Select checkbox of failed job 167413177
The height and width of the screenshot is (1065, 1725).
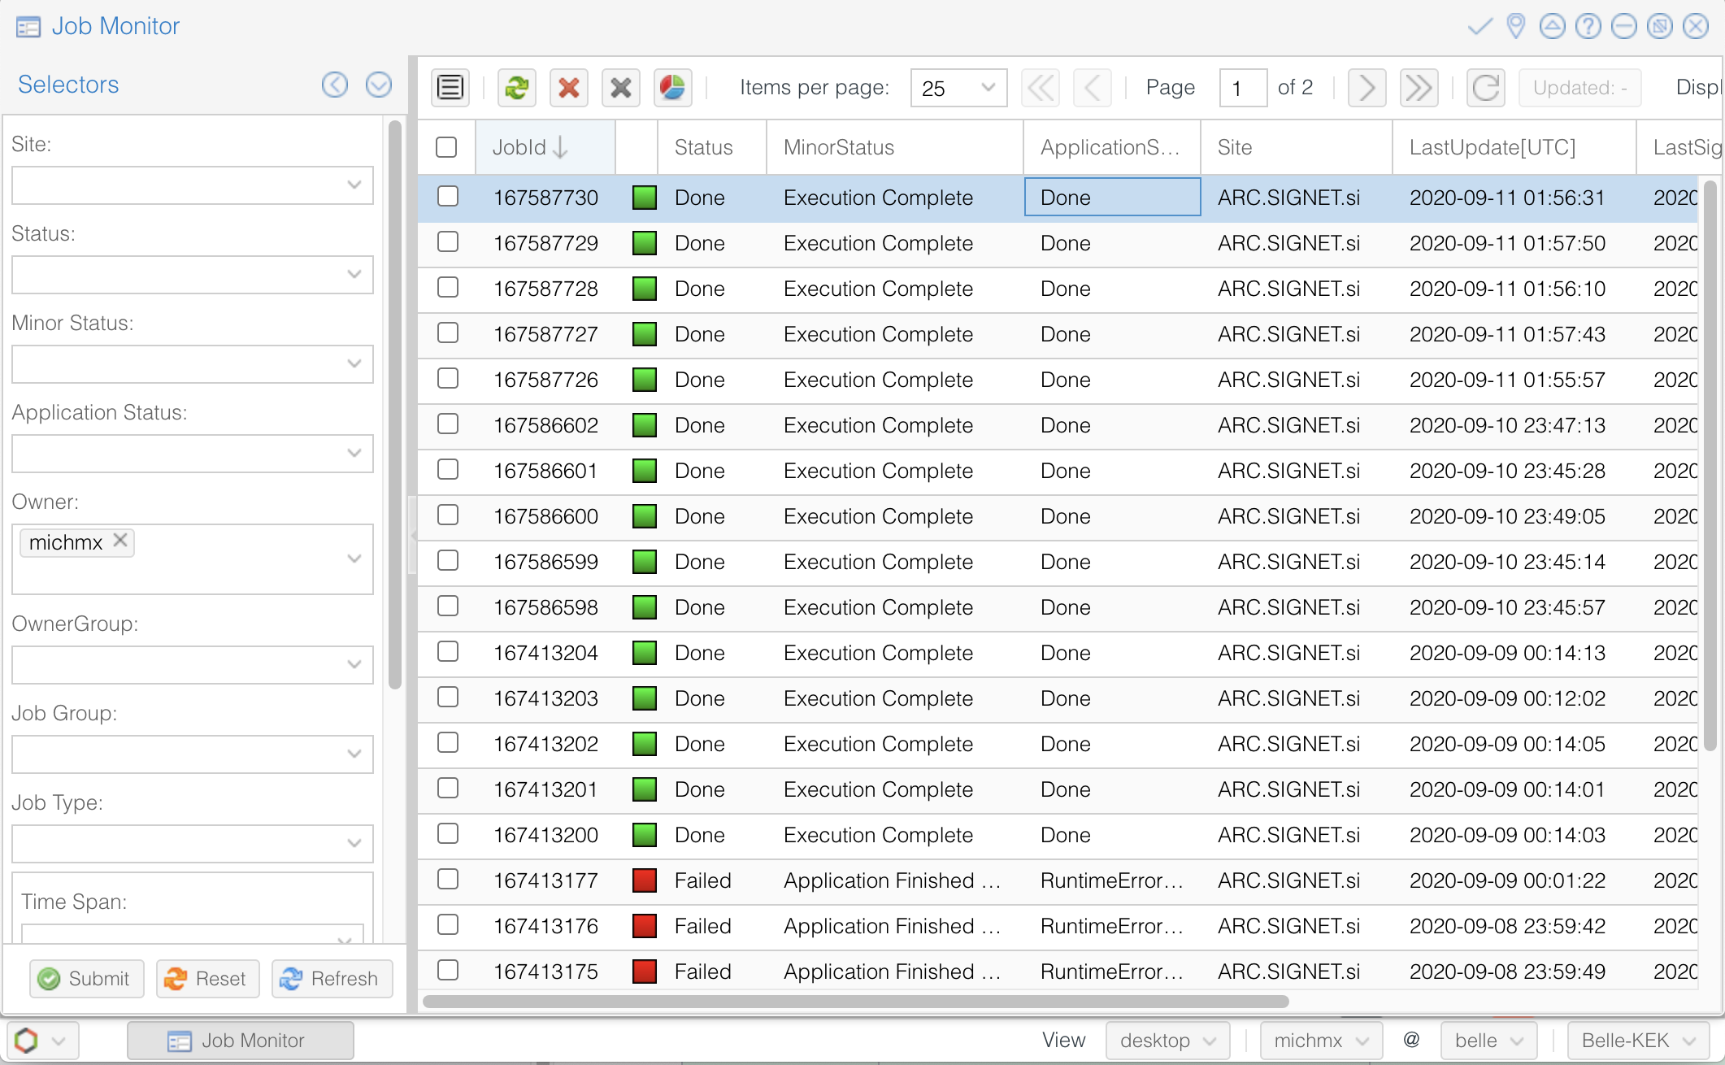coord(447,880)
